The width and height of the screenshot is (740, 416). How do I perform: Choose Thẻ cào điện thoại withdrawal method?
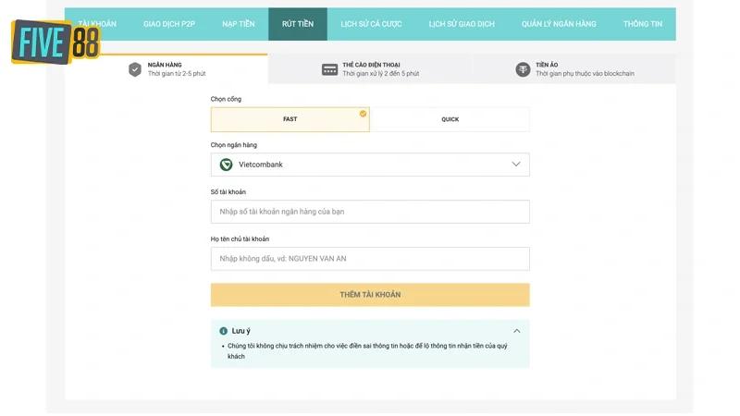coord(370,69)
